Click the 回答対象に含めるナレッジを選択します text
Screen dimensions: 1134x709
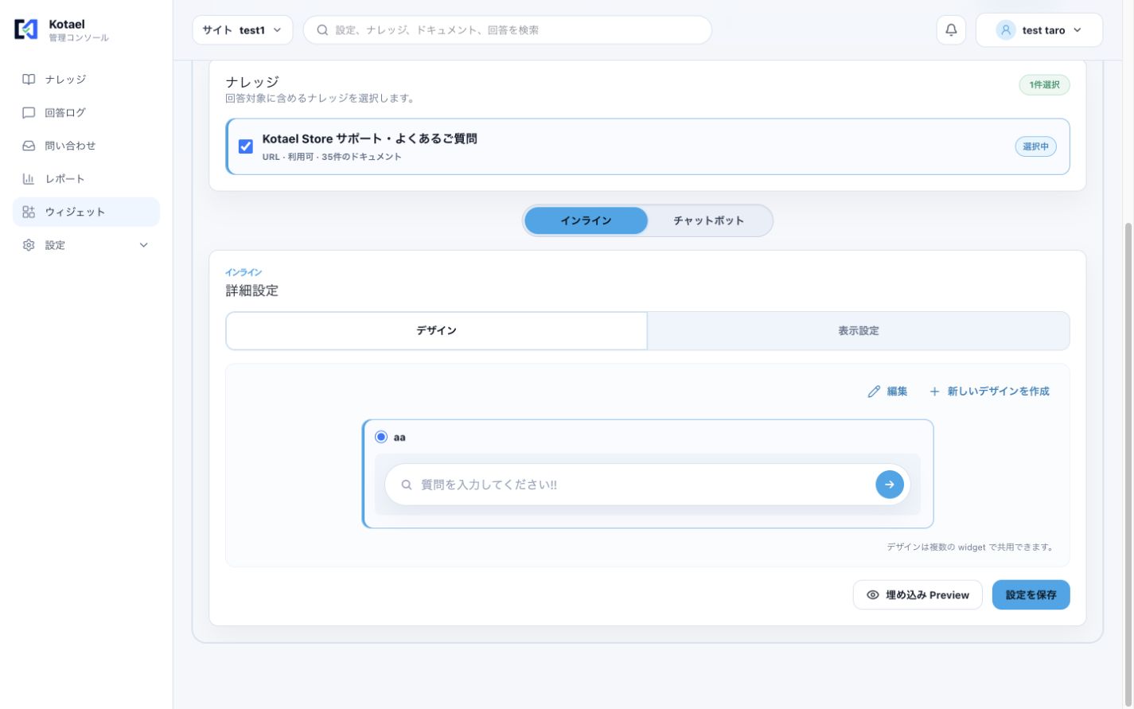point(320,99)
